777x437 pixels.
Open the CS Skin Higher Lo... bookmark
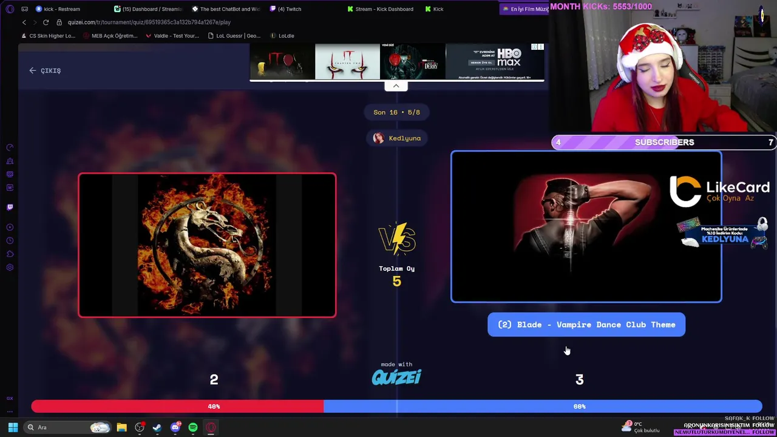pos(48,36)
